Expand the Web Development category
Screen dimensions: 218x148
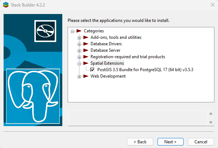pos(79,76)
